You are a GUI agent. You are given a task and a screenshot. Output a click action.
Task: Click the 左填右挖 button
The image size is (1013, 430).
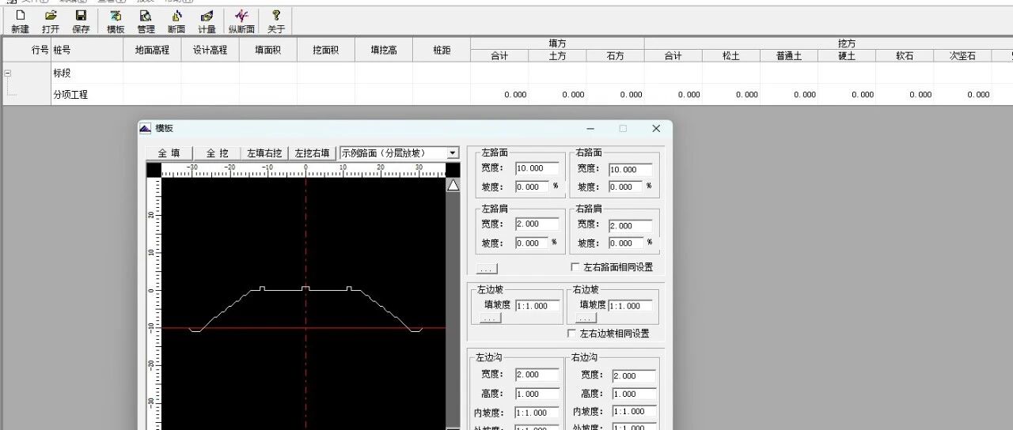point(264,153)
